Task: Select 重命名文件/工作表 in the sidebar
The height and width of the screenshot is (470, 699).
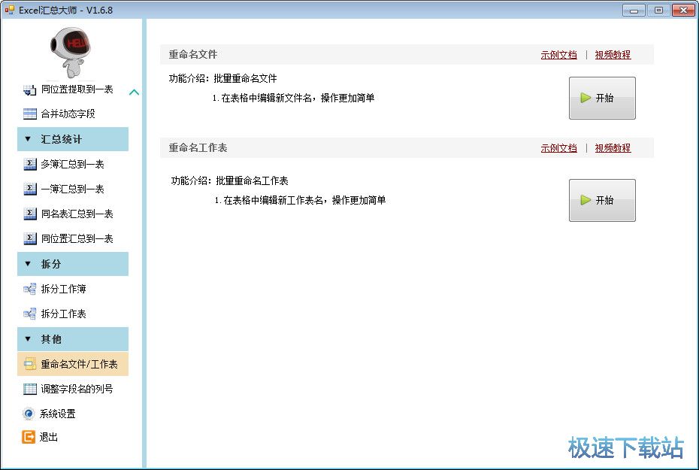Action: pyautogui.click(x=78, y=365)
